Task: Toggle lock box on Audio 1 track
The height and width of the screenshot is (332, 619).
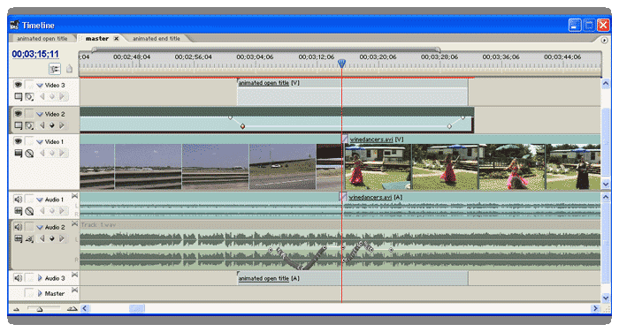Action: [x=29, y=200]
